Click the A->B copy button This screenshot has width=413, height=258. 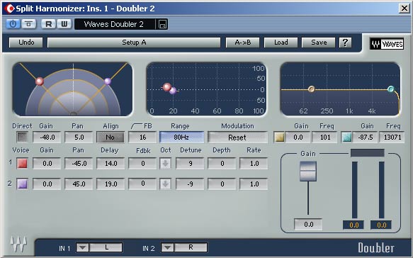(242, 43)
